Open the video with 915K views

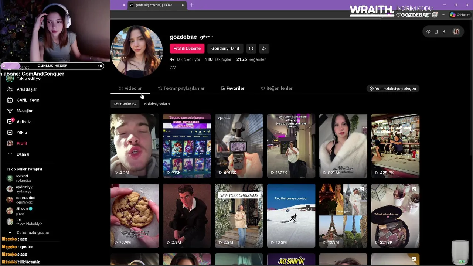187,146
